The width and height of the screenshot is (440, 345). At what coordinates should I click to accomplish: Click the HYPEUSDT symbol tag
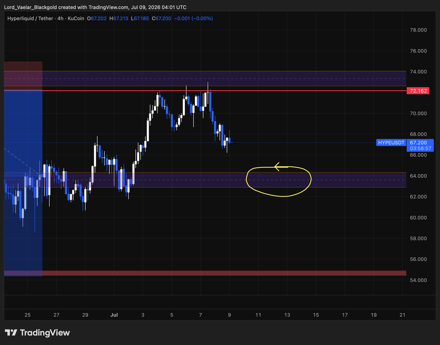click(x=391, y=143)
